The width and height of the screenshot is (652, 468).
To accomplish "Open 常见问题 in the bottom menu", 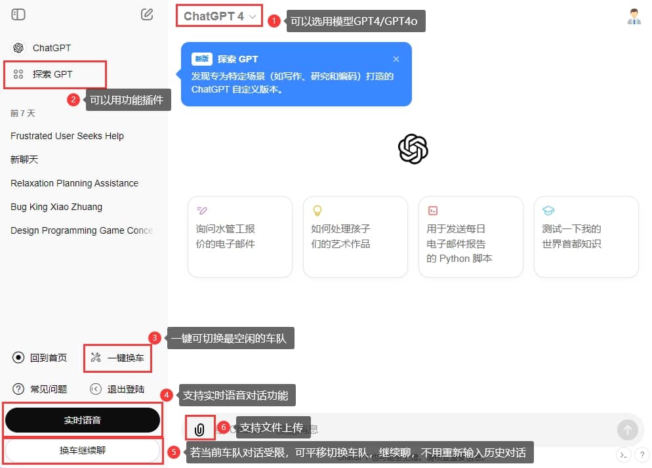I will pos(39,389).
